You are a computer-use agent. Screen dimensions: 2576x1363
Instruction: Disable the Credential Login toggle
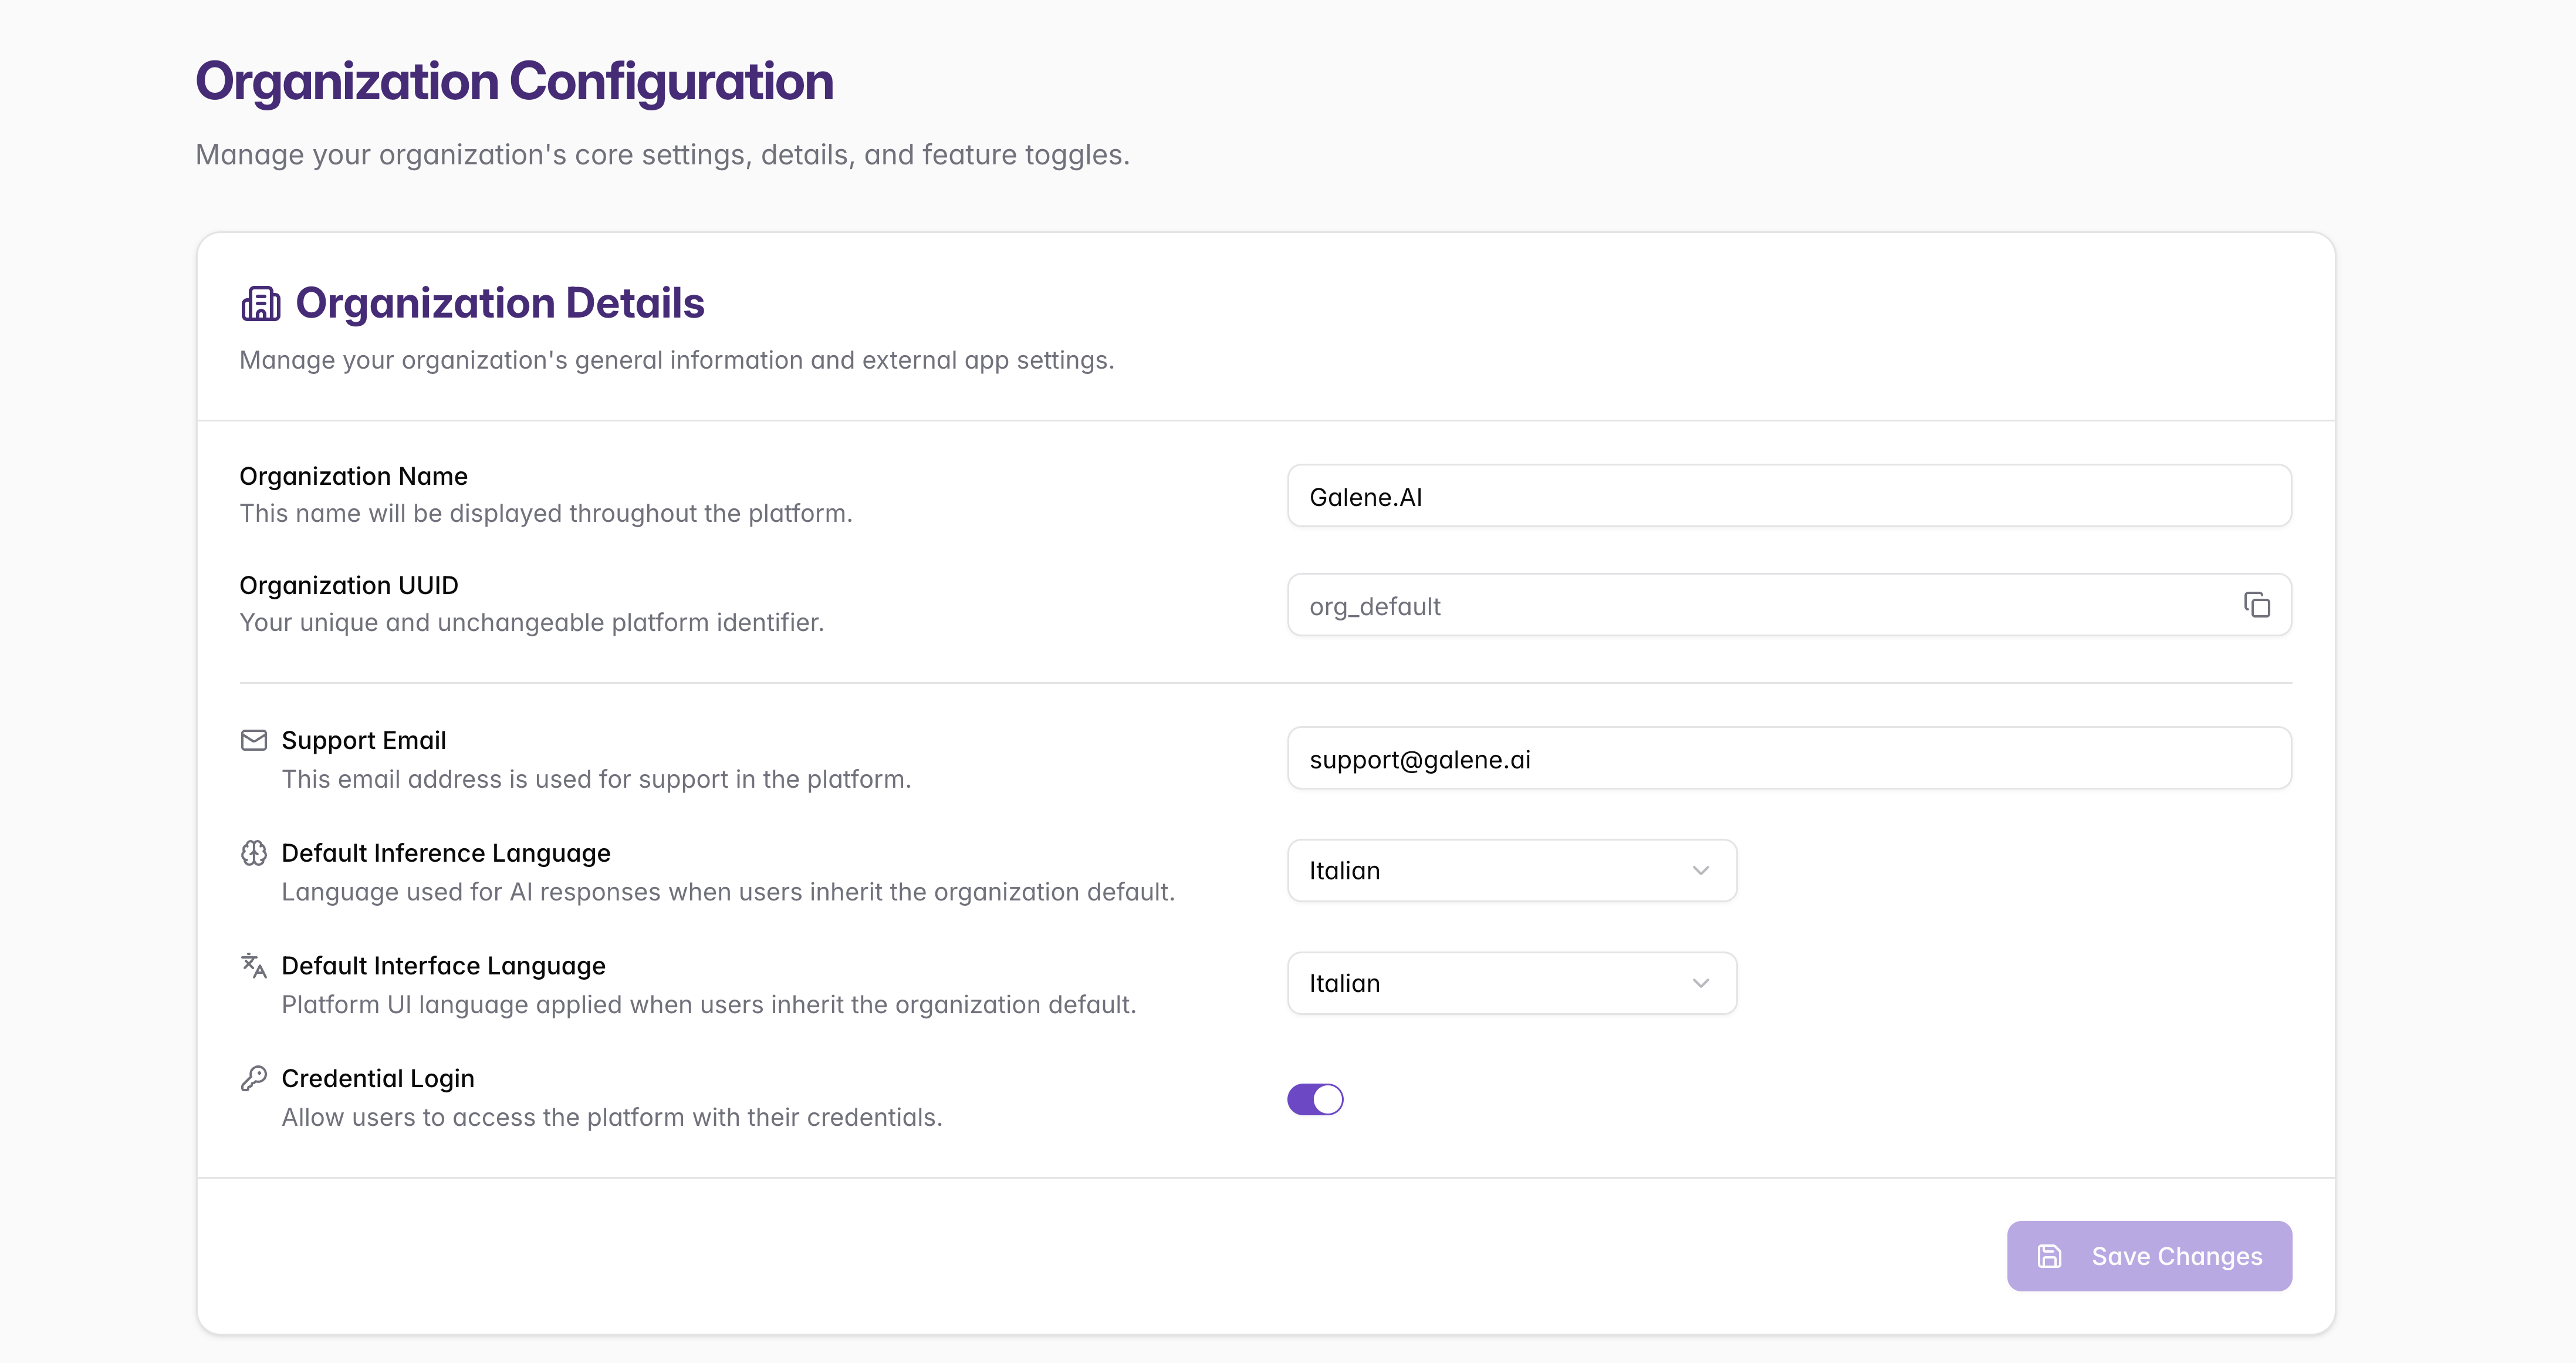pyautogui.click(x=1315, y=1099)
